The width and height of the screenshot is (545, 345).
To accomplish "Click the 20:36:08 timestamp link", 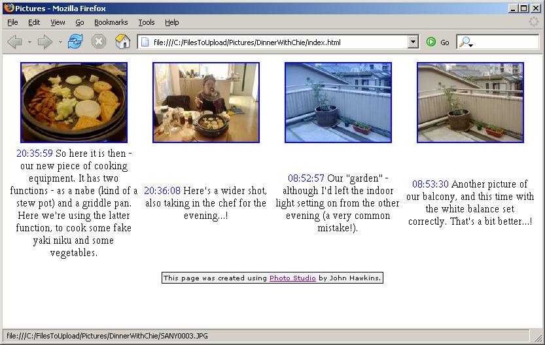I will click(x=162, y=191).
